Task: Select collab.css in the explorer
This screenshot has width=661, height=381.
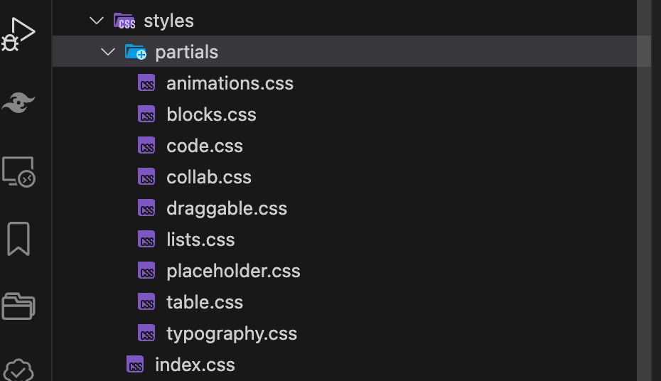Action: pos(209,177)
